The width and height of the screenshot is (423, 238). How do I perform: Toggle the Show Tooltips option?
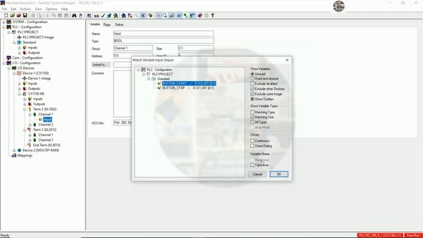pyautogui.click(x=252, y=99)
